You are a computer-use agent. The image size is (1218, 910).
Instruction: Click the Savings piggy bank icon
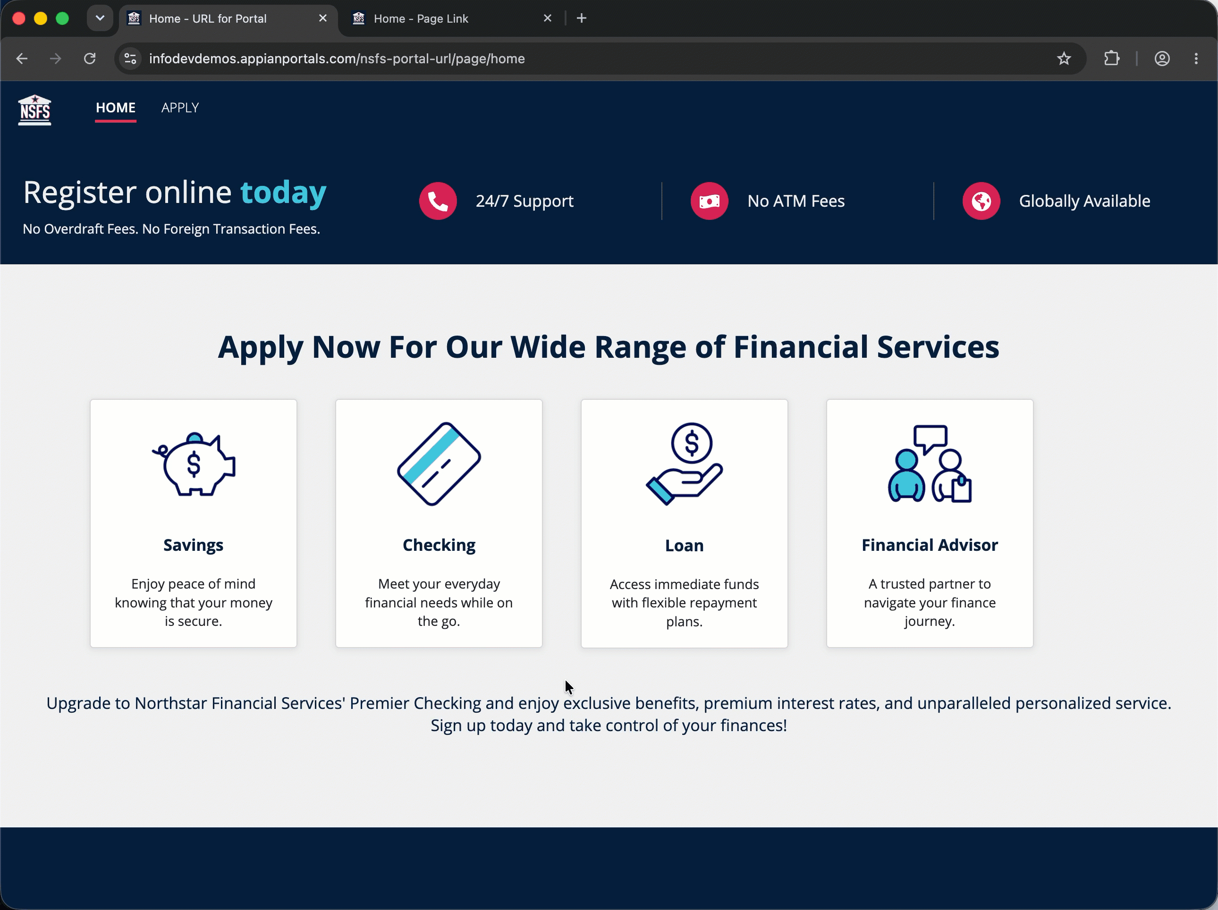coord(194,464)
